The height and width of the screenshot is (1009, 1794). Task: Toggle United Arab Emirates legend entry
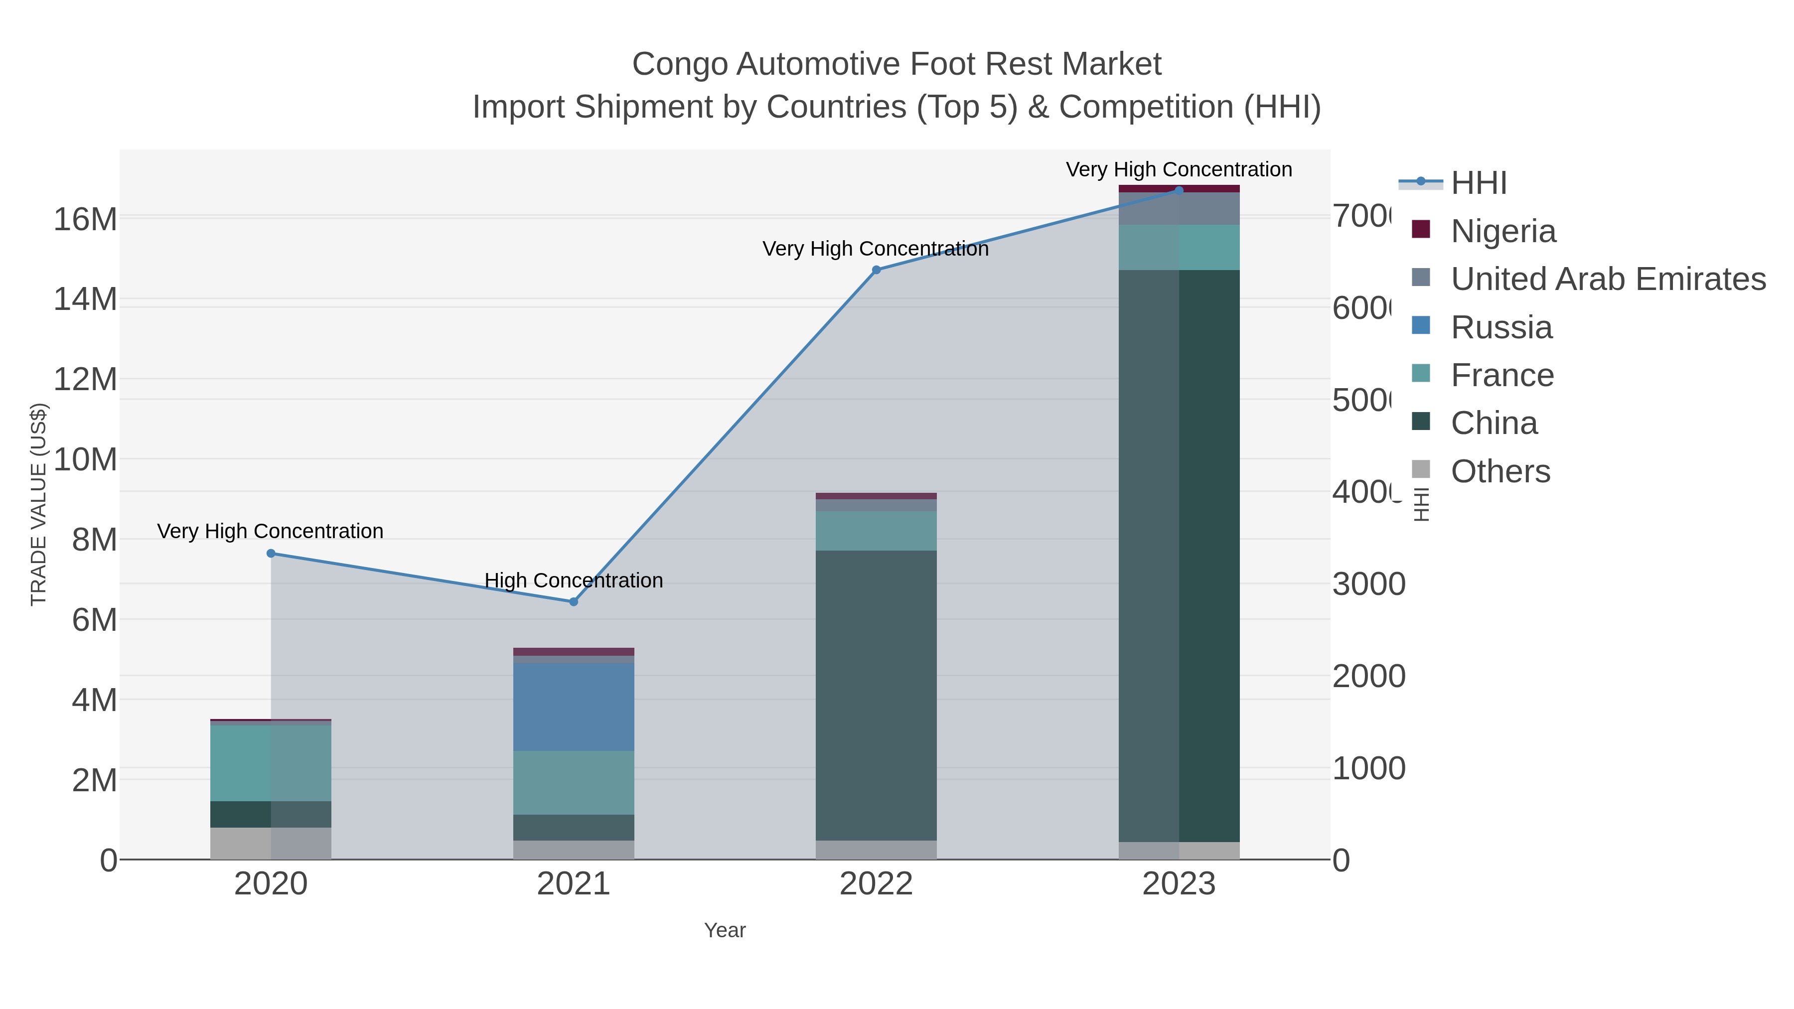pyautogui.click(x=1589, y=279)
